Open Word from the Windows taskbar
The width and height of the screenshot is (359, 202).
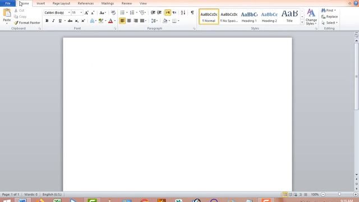pyautogui.click(x=22, y=200)
